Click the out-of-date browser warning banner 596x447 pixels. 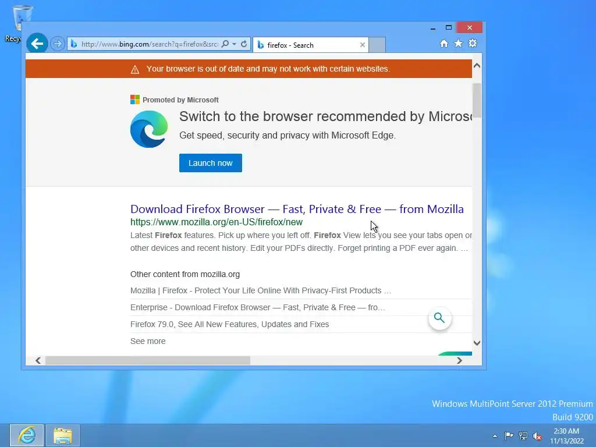tap(249, 69)
